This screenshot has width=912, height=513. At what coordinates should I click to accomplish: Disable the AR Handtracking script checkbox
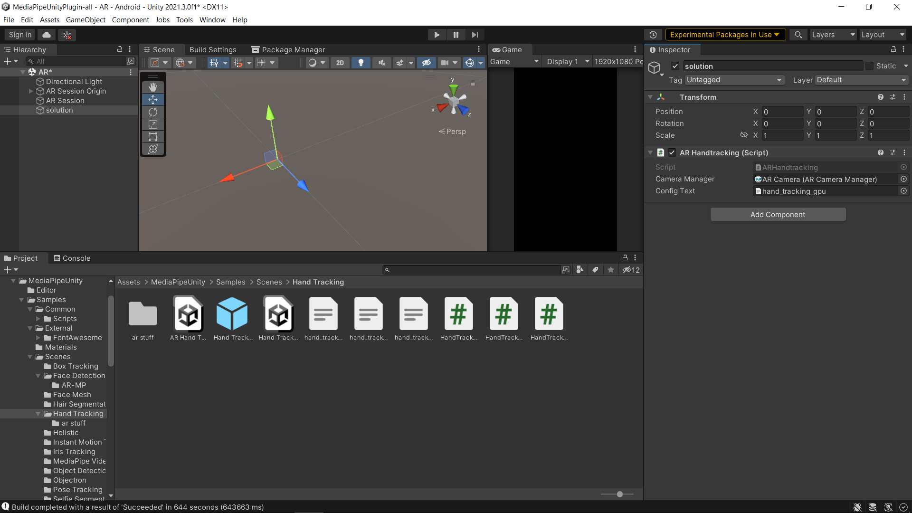click(x=672, y=152)
